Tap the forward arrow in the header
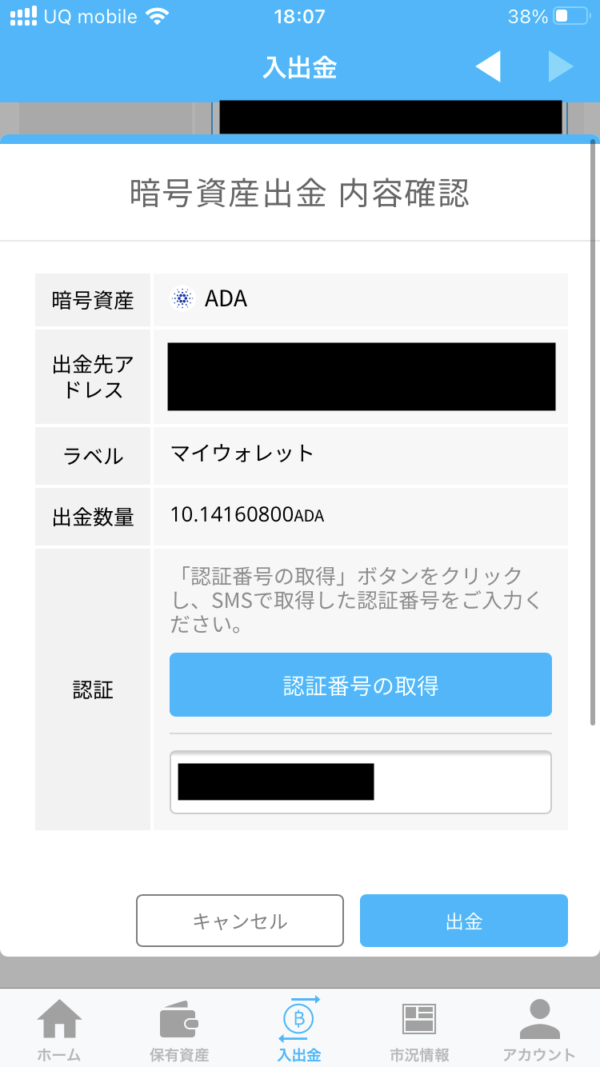 (x=561, y=67)
